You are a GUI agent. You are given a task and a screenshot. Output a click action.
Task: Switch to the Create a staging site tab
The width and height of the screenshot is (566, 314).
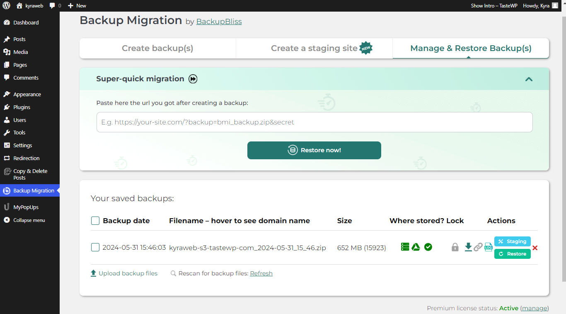pos(314,48)
